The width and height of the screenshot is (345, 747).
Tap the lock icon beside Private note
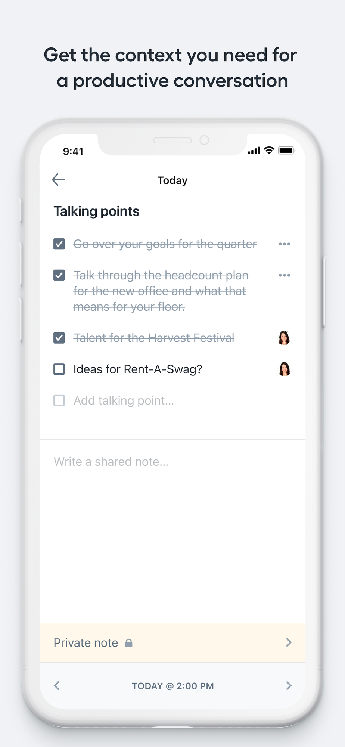tap(129, 643)
